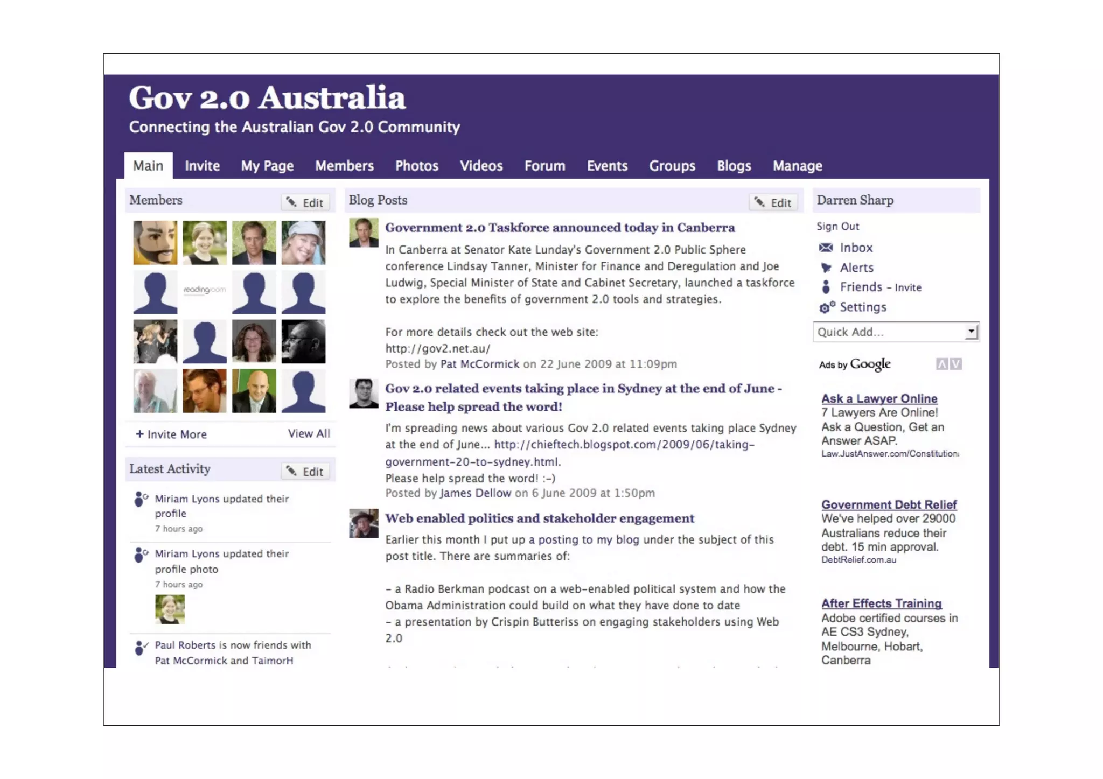Edit the Latest Activity panel
This screenshot has height=779, width=1103.
[305, 472]
